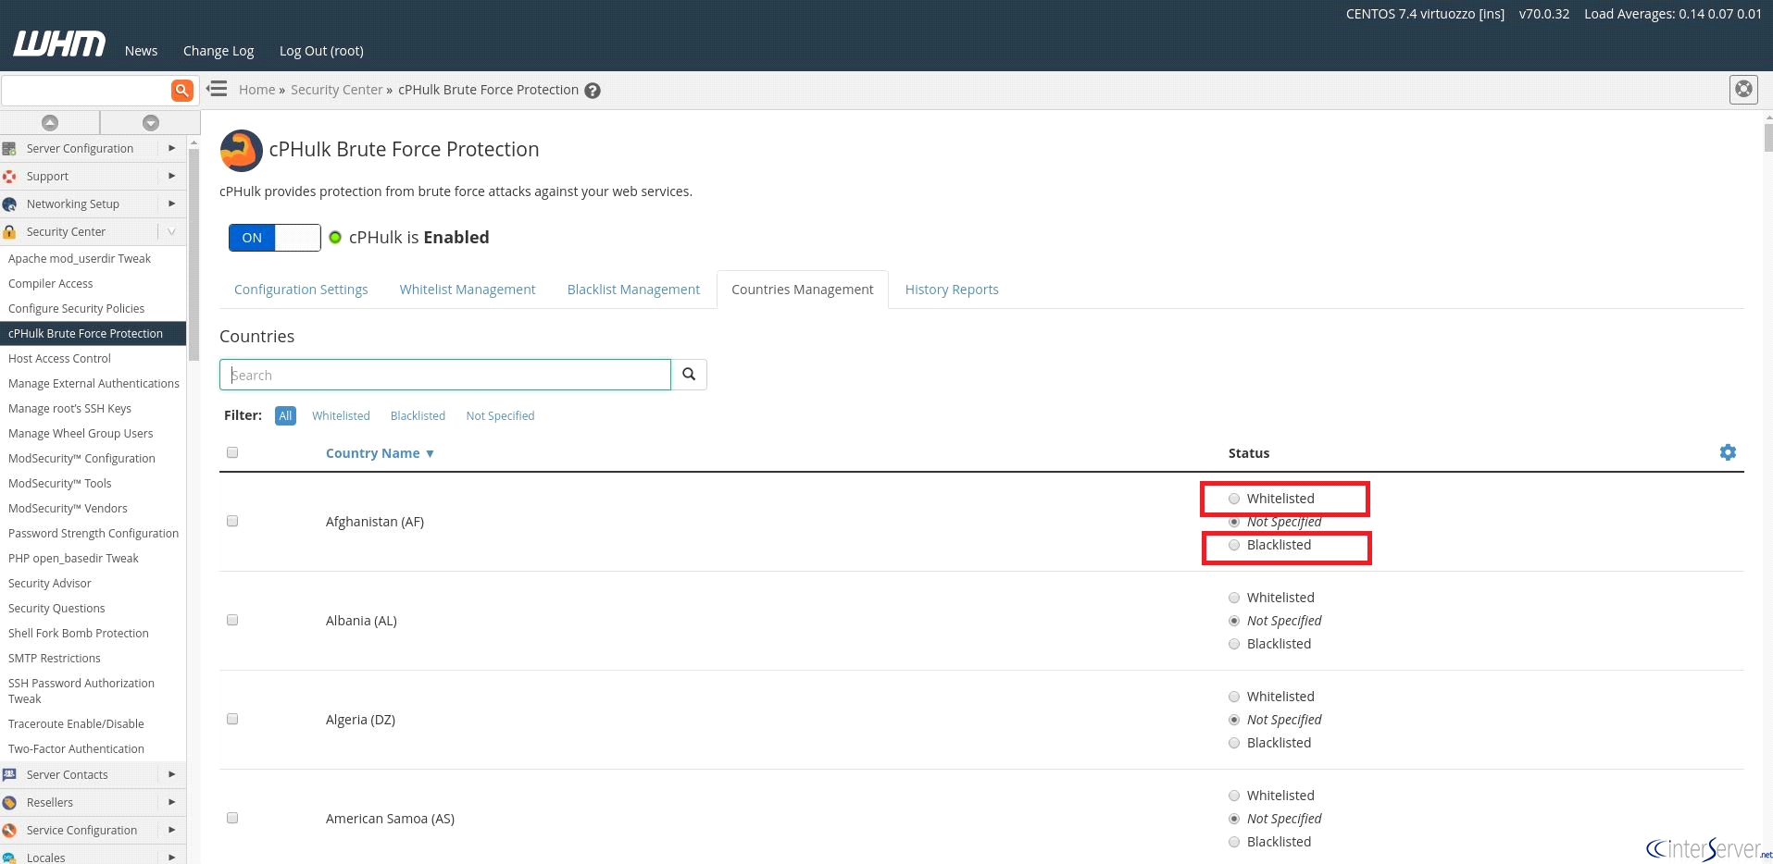Open the History Reports tab

952,290
